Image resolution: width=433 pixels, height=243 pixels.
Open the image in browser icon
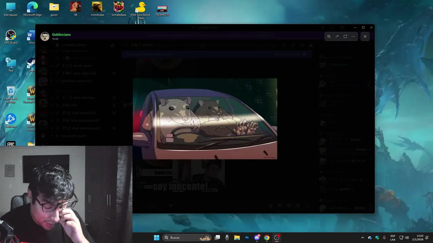click(x=345, y=36)
